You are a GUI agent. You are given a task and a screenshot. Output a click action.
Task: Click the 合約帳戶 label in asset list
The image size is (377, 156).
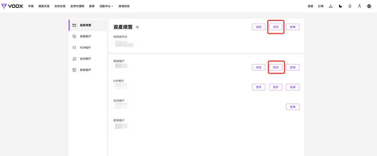pyautogui.click(x=119, y=101)
